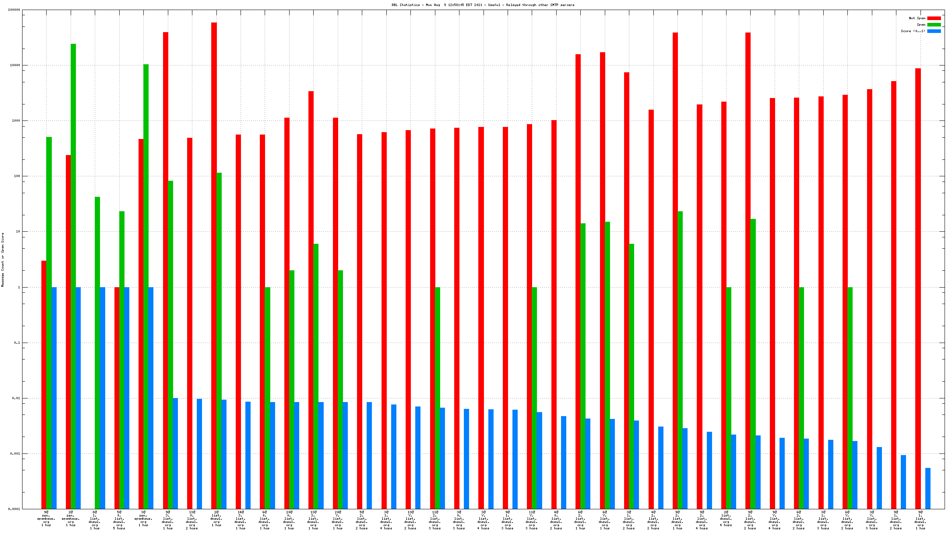The height and width of the screenshot is (535, 951).
Task: Click the 'Message Count or Spam Score' axis title
Action: tap(3, 259)
